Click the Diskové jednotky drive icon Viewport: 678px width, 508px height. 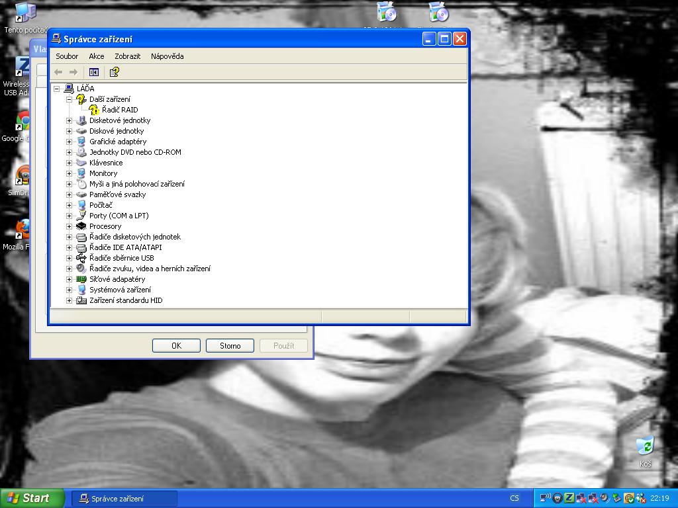pyautogui.click(x=81, y=131)
